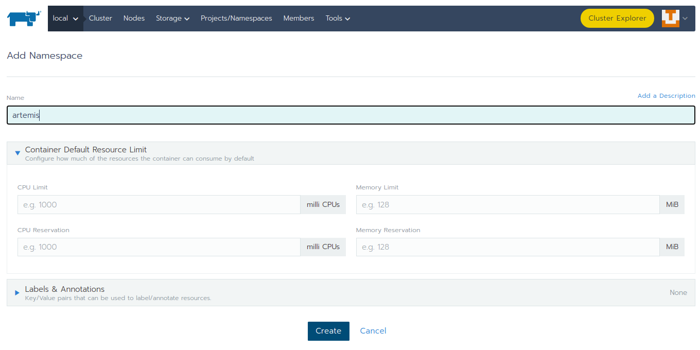Click the Rancher logo in the top left
Image resolution: width=700 pixels, height=350 pixels.
tap(23, 18)
